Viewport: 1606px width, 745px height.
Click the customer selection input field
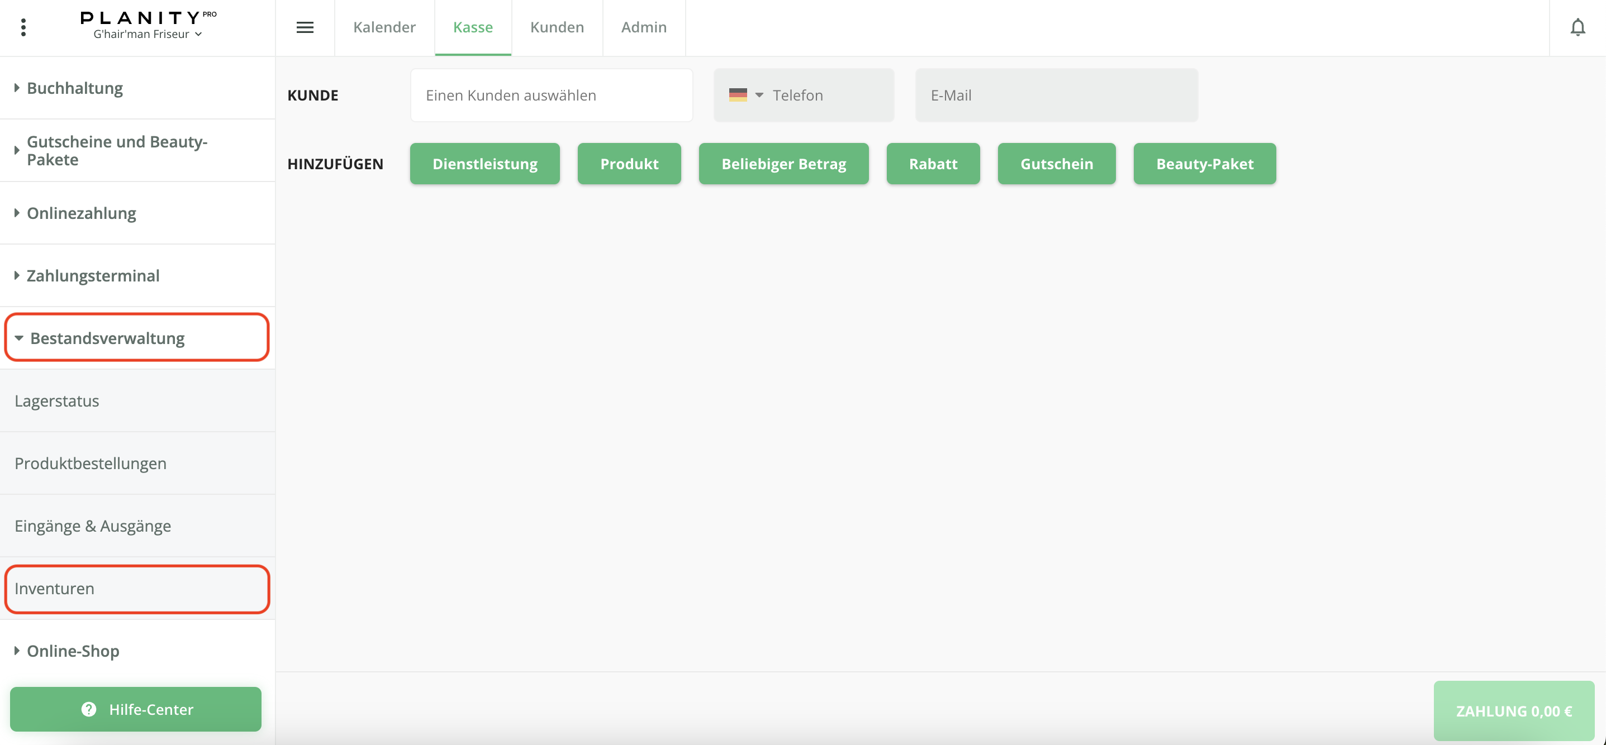pos(551,95)
